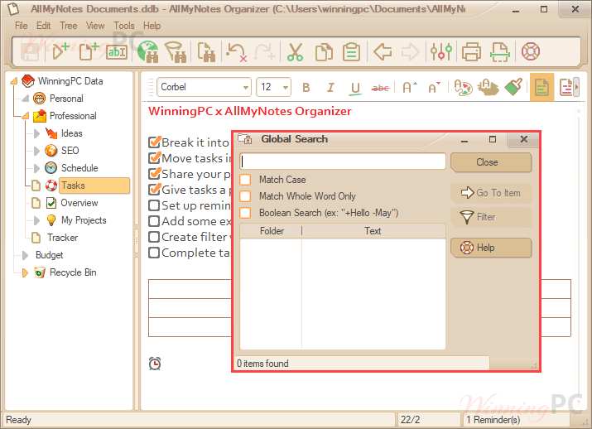
Task: Open the font size 12 dropdown
Action: point(286,88)
